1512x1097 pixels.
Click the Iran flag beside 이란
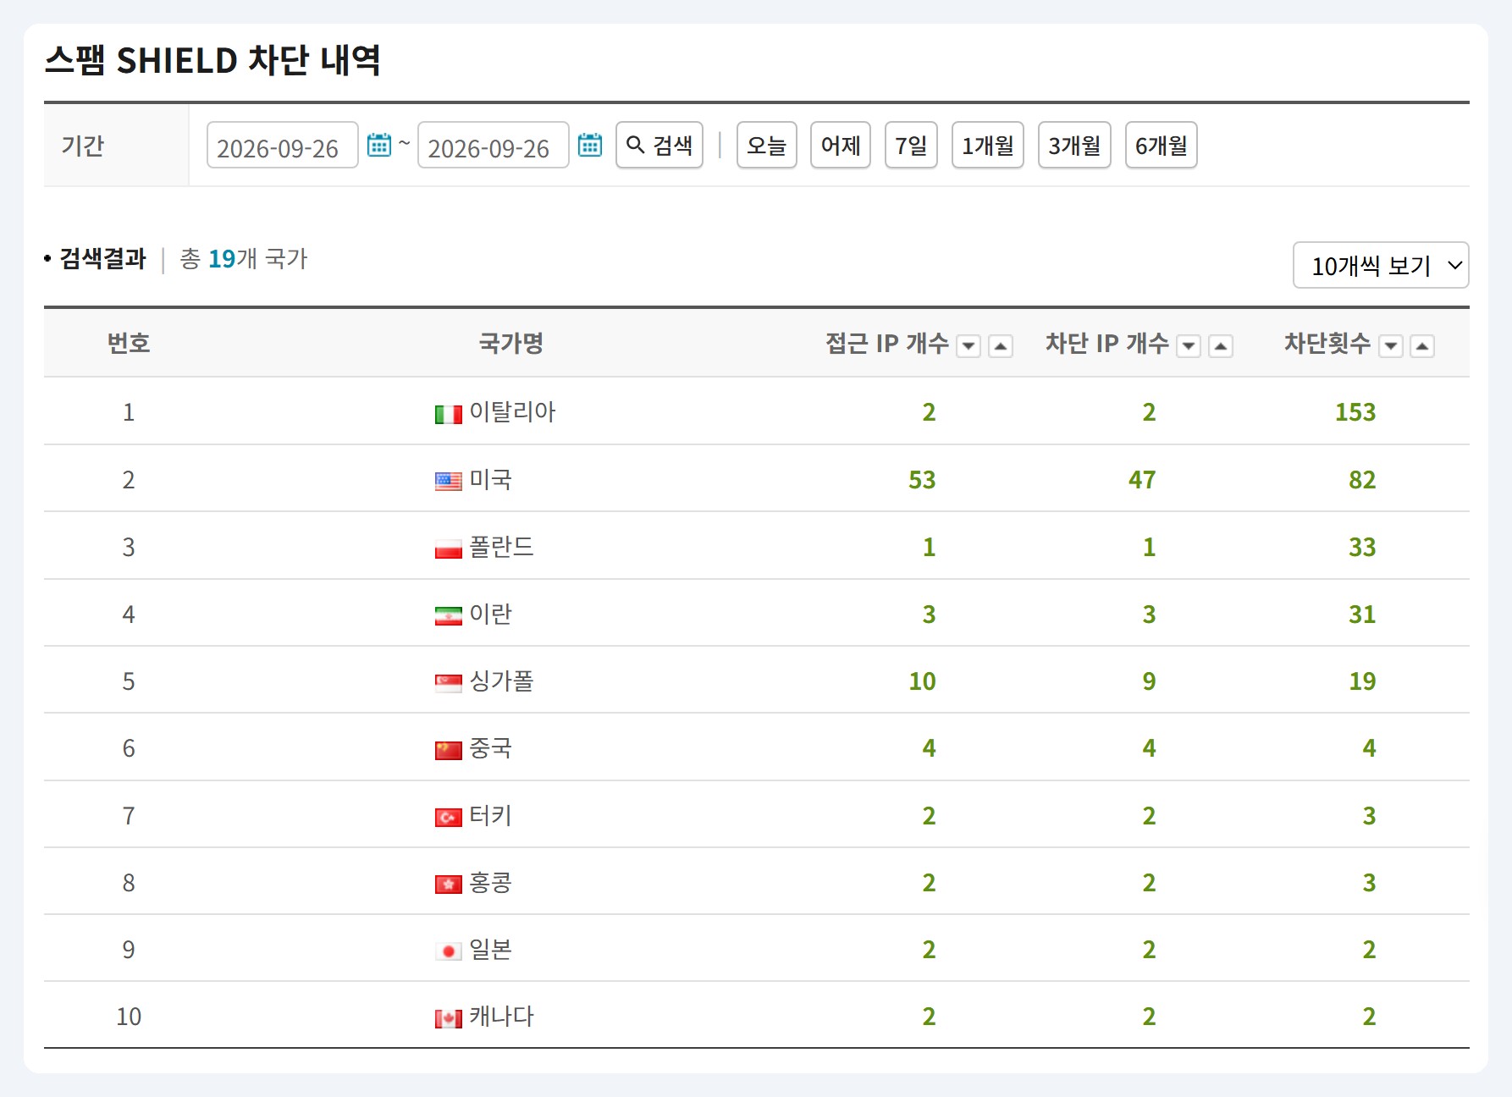tap(448, 616)
